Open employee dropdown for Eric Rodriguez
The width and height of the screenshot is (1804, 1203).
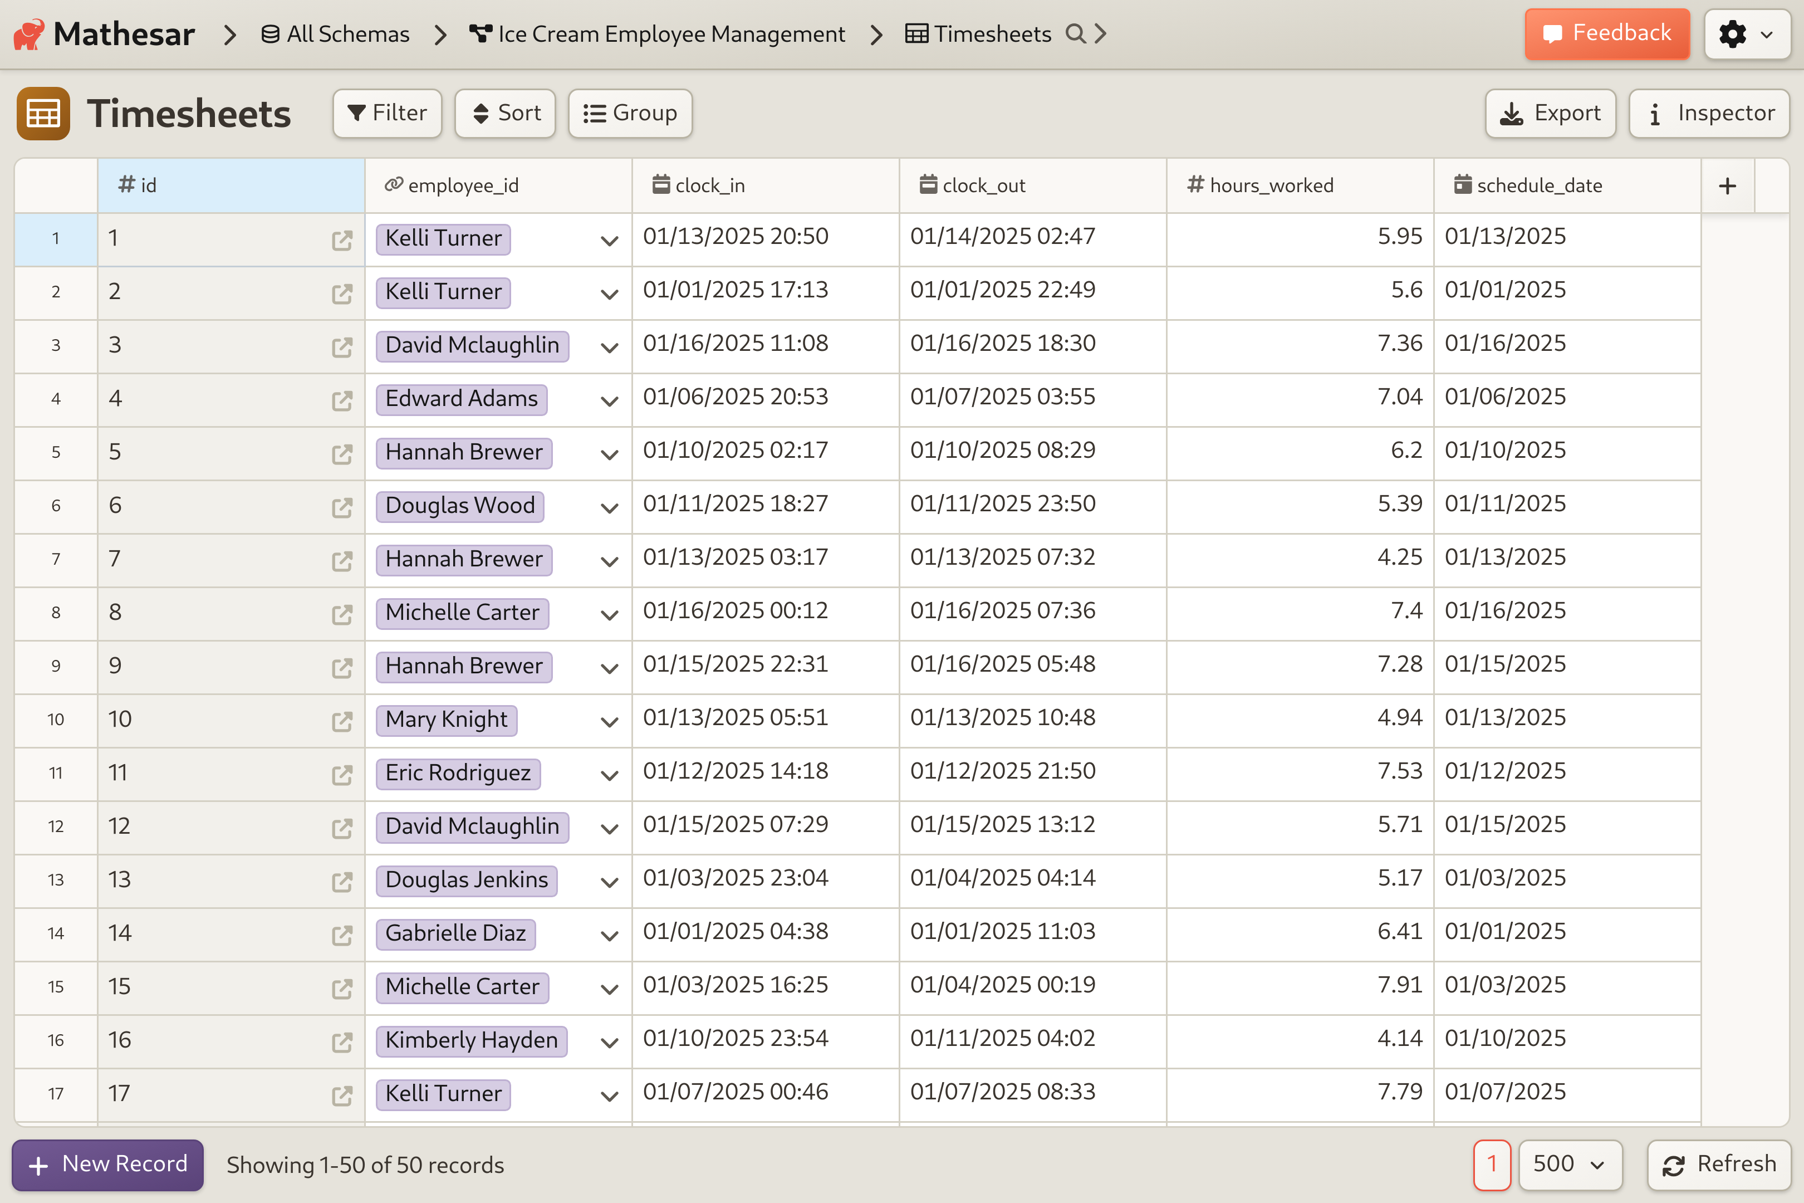pyautogui.click(x=609, y=776)
